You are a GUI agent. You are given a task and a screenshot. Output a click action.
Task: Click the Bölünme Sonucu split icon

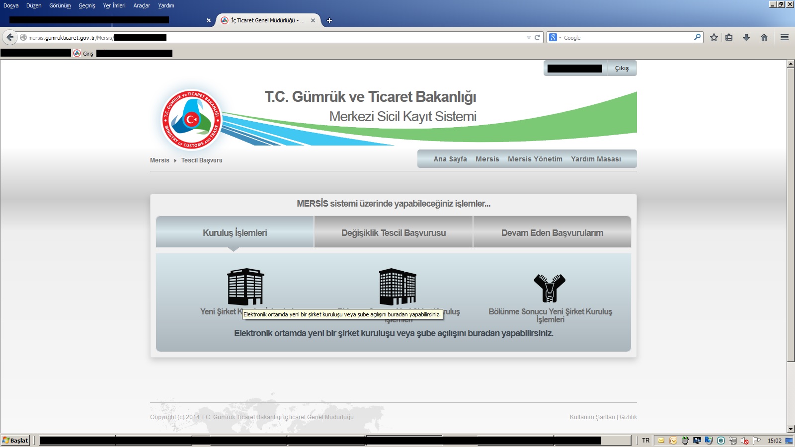[550, 288]
